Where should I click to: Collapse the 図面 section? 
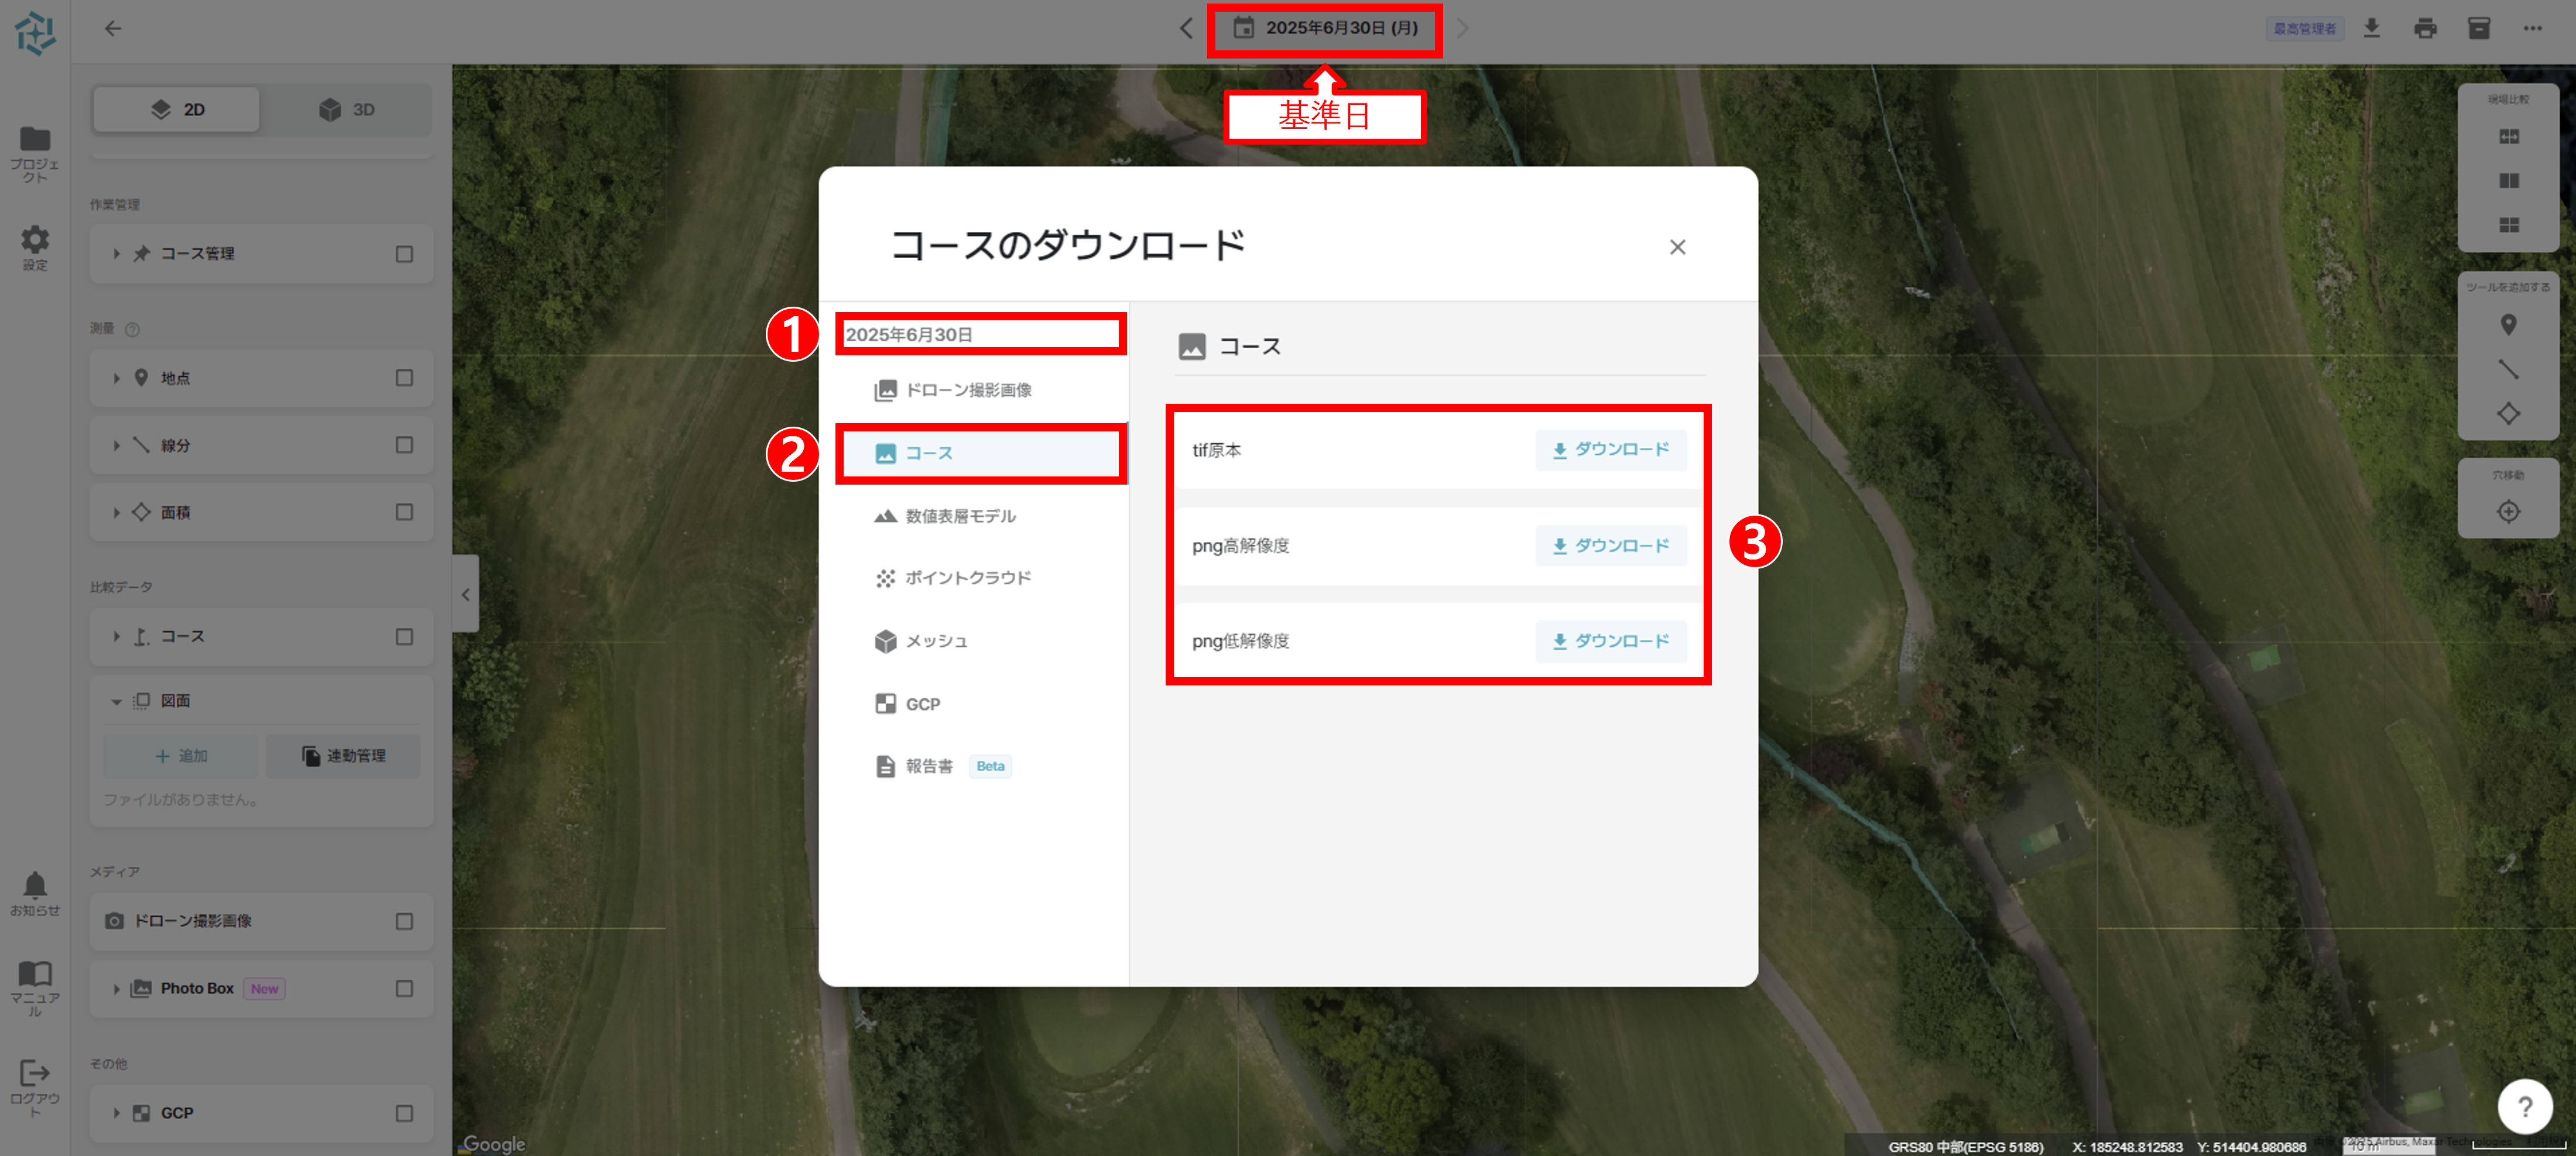point(116,701)
